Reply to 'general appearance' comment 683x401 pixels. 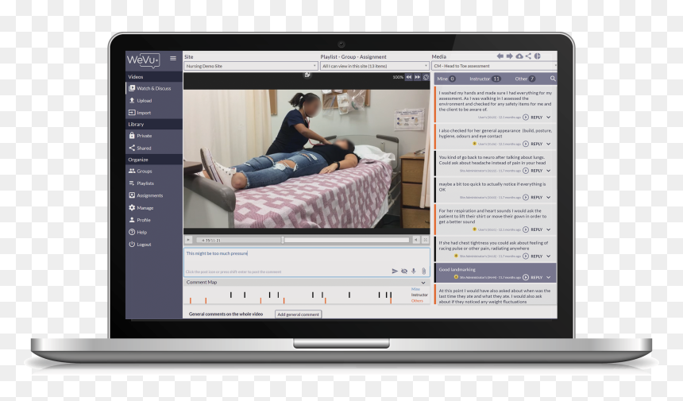click(x=537, y=144)
